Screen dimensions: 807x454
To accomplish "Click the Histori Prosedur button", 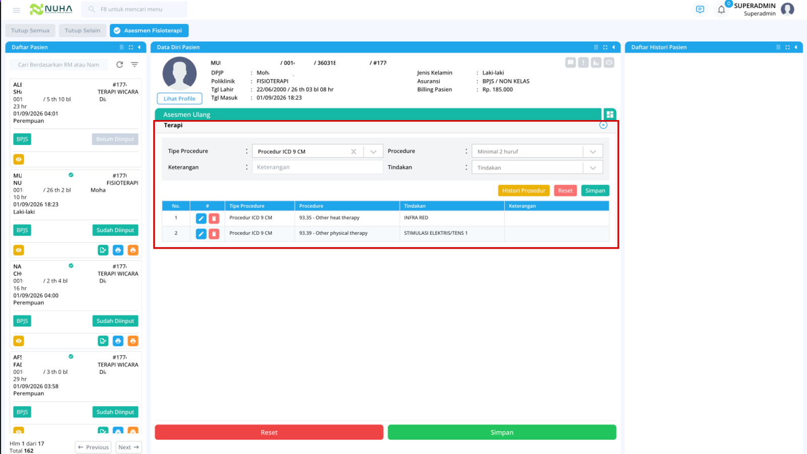I will click(x=524, y=191).
